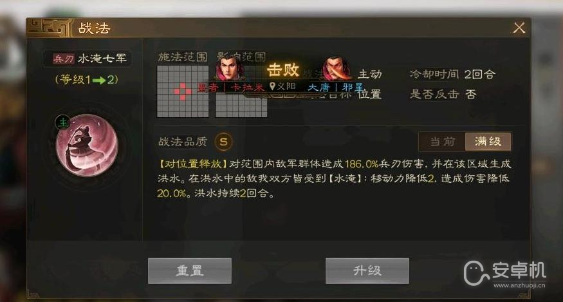Tap the 【对位置释放】 highlighted description text

[x=192, y=164]
